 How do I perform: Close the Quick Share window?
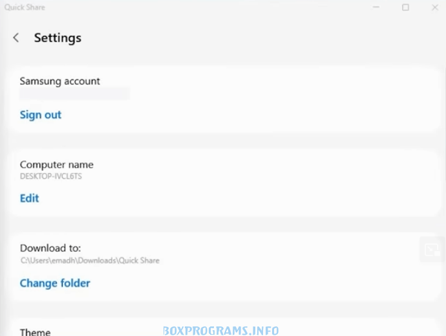pos(435,7)
